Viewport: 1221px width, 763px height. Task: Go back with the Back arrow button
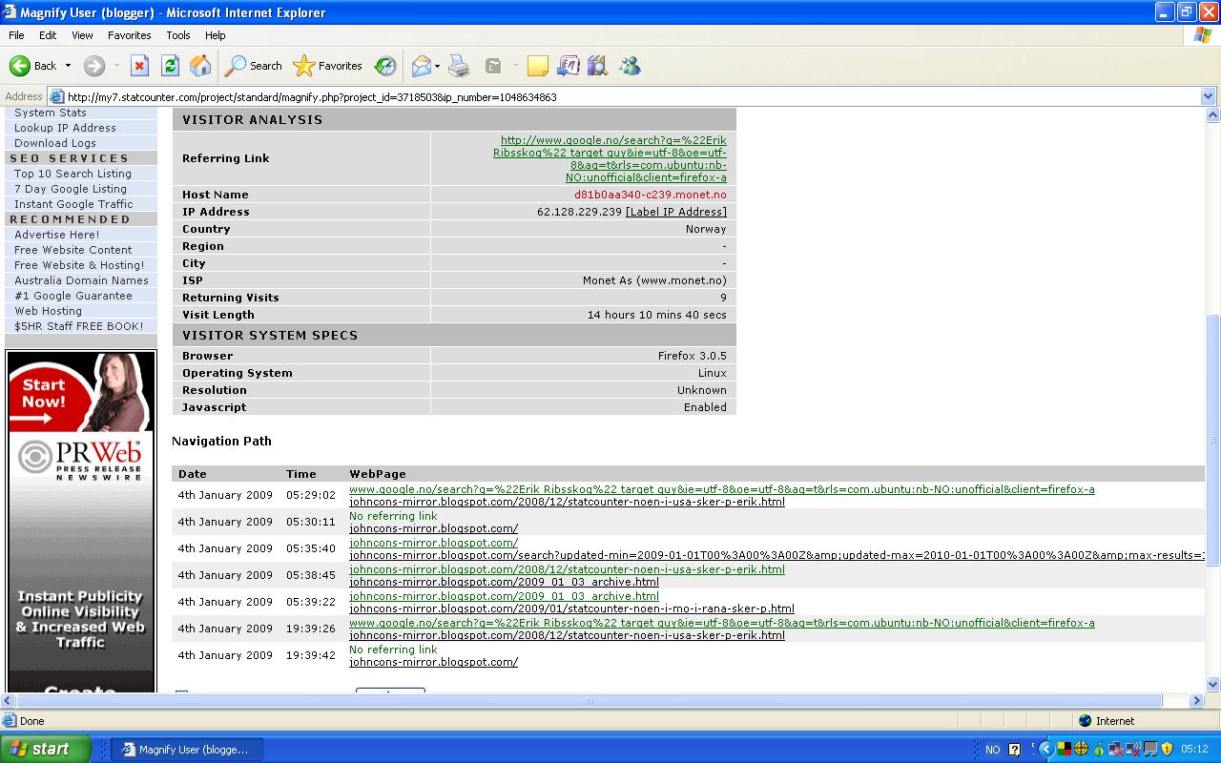click(x=33, y=66)
